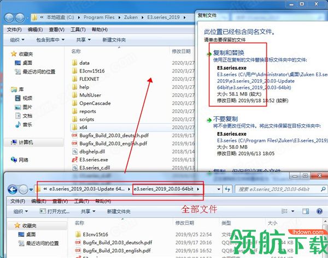328x258 pixels.
Task: Open 组织 dropdown in top window
Action: coord(17,40)
